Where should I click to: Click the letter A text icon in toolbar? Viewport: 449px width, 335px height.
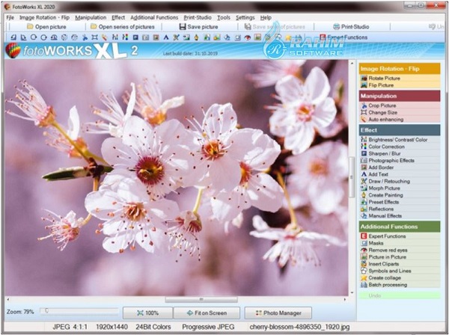[x=166, y=37]
